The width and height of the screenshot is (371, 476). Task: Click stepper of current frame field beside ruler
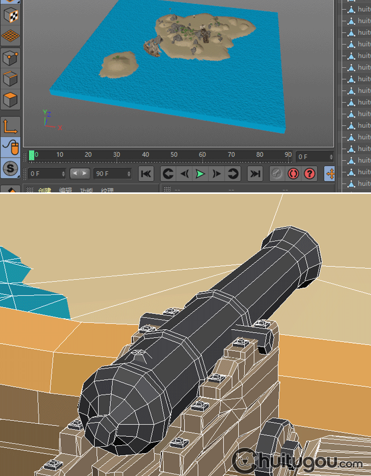point(330,157)
